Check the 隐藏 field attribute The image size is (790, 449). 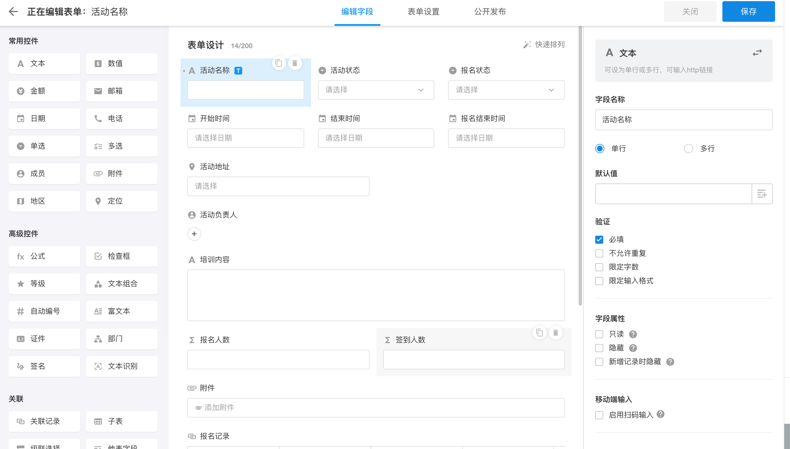click(x=599, y=348)
